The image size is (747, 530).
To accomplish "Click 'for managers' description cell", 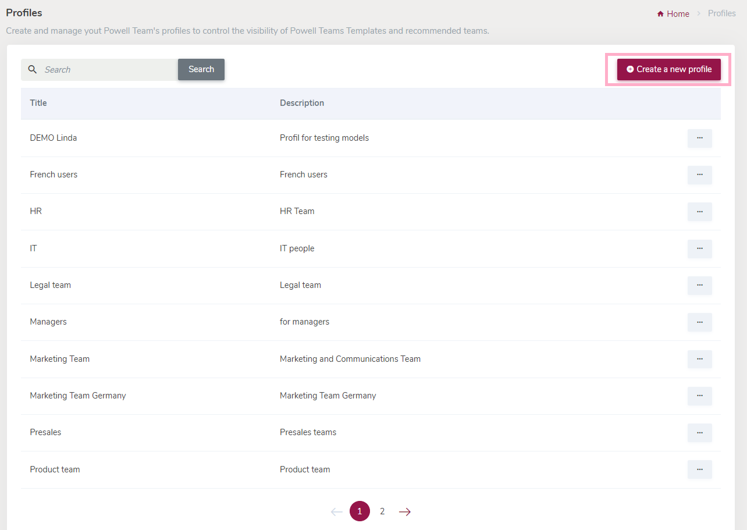I will pyautogui.click(x=305, y=322).
